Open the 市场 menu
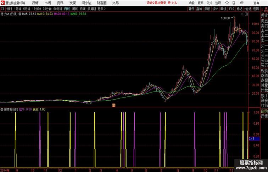Image resolution: width=268 pixels, height=172 pixels. point(48,3)
